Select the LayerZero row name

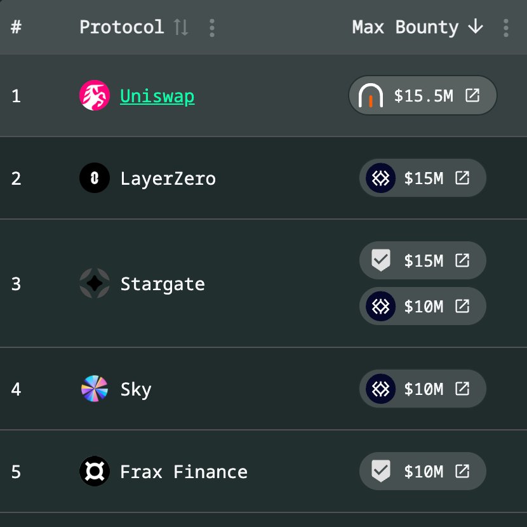(x=168, y=178)
